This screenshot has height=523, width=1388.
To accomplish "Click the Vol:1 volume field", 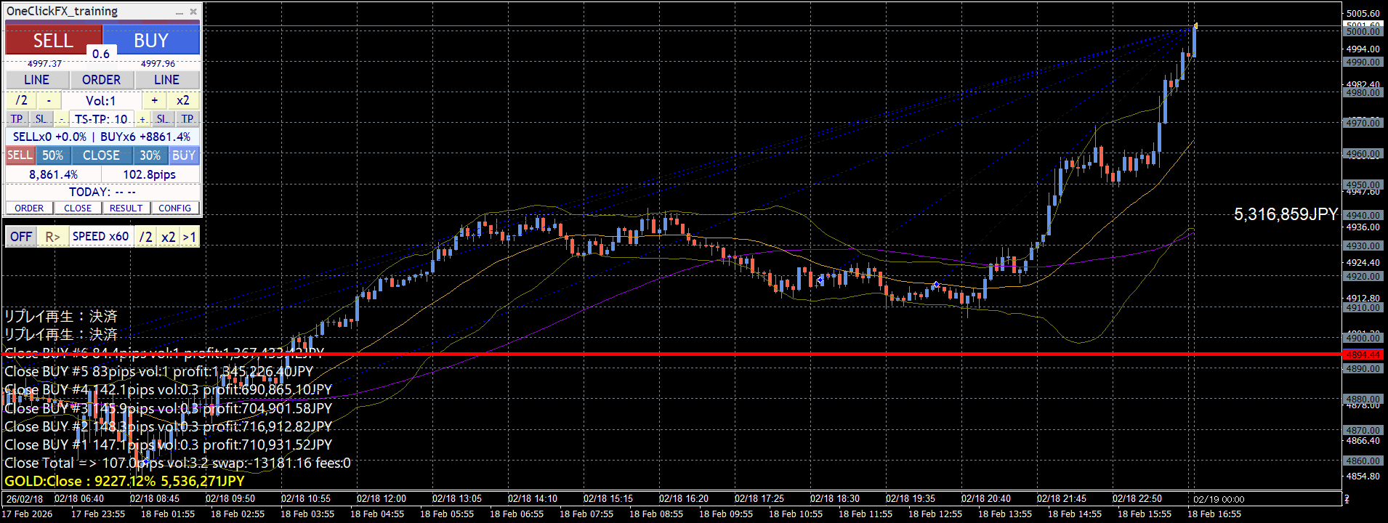I will click(101, 100).
